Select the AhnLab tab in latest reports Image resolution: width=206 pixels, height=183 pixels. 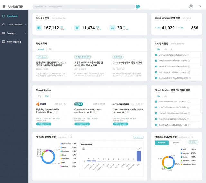(41, 49)
